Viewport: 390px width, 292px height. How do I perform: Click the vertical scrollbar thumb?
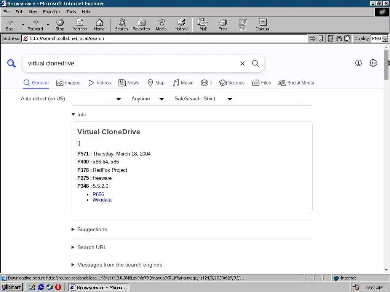(386, 65)
